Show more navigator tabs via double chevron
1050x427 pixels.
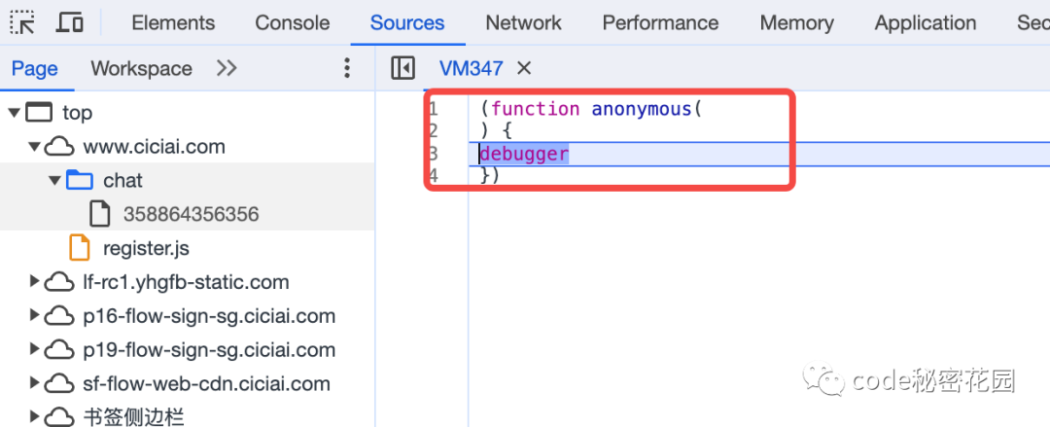(x=227, y=68)
